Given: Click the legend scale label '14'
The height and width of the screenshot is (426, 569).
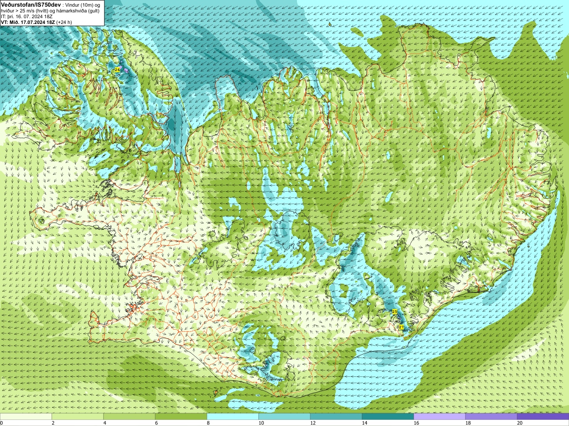Looking at the screenshot, I should pos(365,423).
